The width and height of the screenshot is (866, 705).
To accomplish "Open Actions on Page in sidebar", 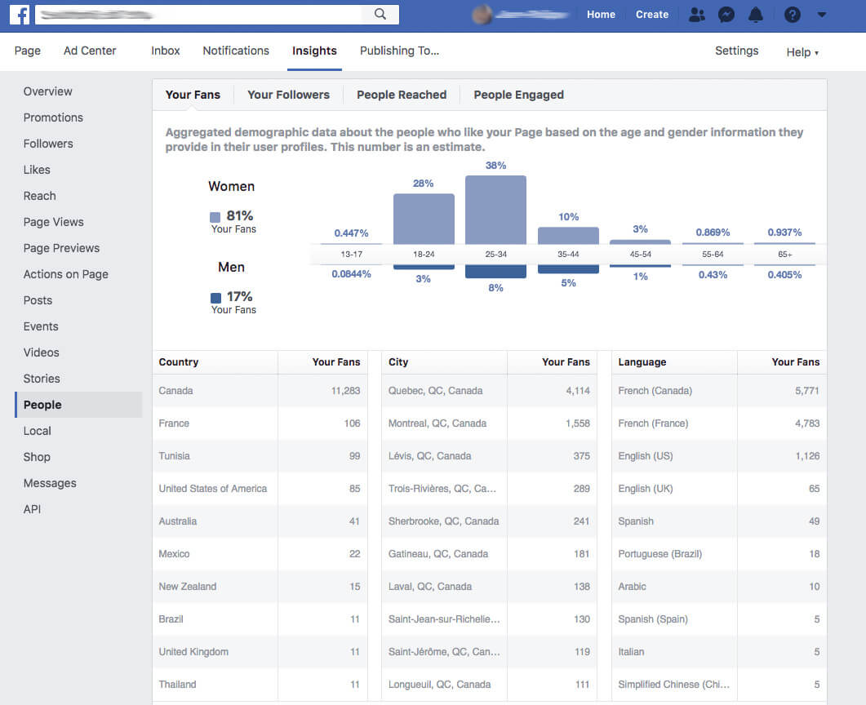I will click(x=66, y=274).
